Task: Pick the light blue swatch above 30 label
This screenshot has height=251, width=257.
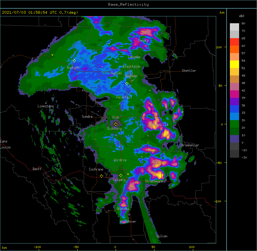Action: click(234, 117)
